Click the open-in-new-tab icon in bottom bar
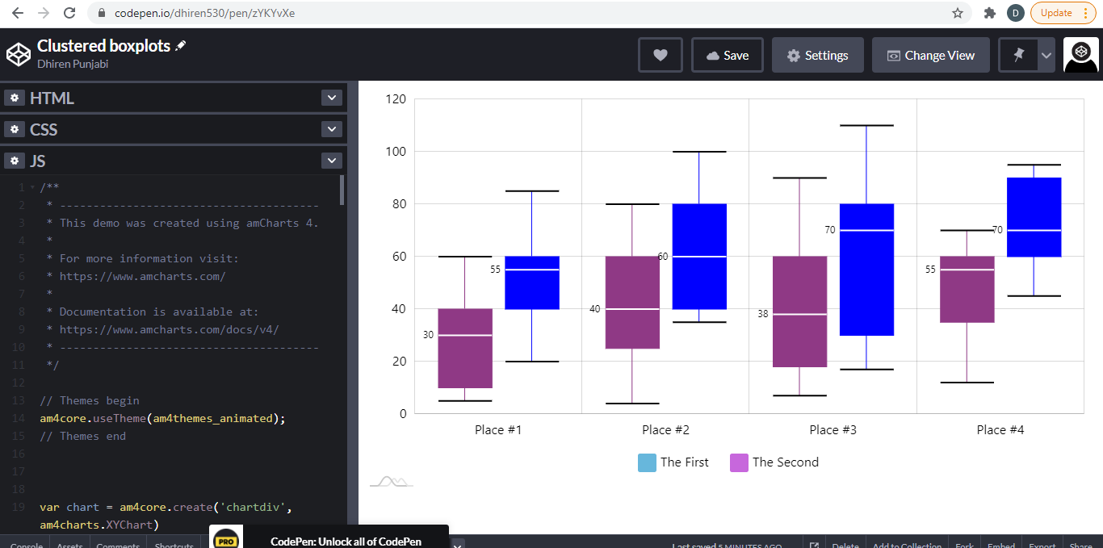The height and width of the screenshot is (548, 1103). coord(813,545)
